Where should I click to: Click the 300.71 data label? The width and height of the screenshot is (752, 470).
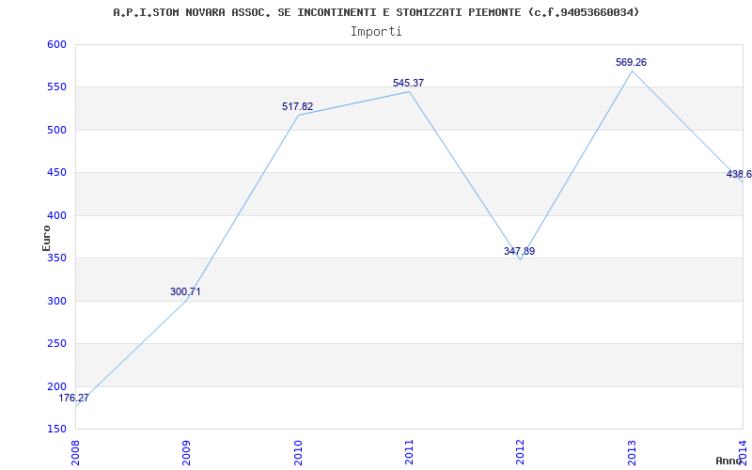point(185,291)
